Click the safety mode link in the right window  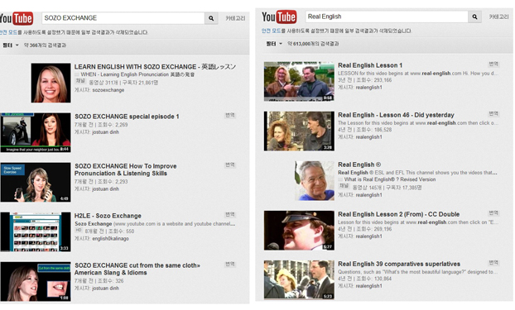tap(271, 31)
